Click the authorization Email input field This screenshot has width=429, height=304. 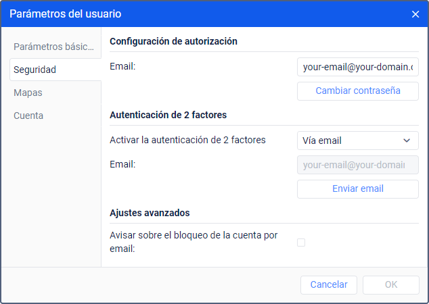pos(357,68)
